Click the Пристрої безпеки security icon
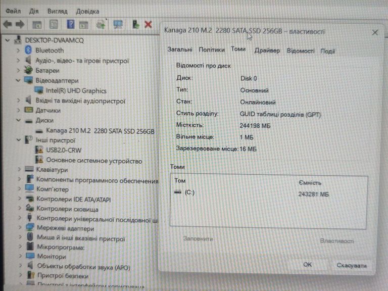 [x=31, y=275]
